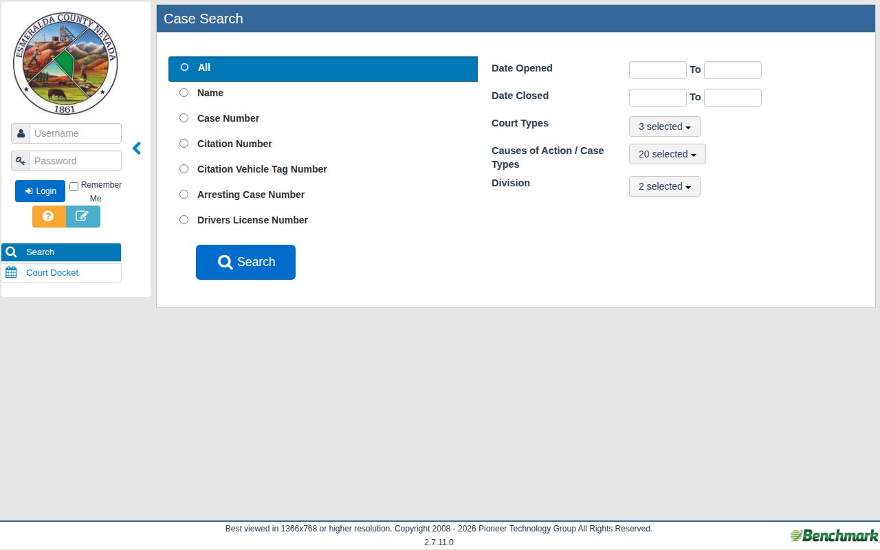Click the teal edit/register icon button
This screenshot has height=550, width=880.
83,216
